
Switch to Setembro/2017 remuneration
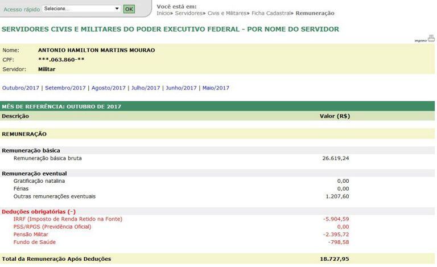(65, 88)
